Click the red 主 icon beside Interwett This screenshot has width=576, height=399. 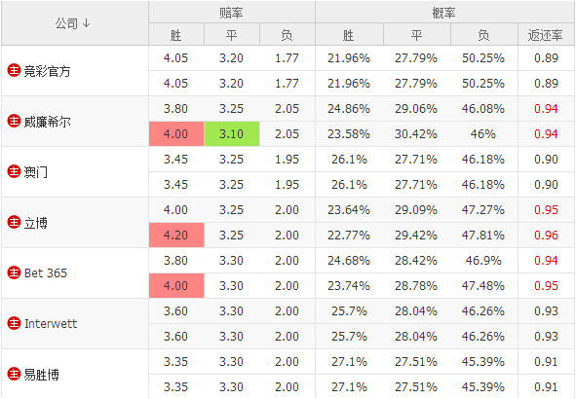(x=14, y=323)
